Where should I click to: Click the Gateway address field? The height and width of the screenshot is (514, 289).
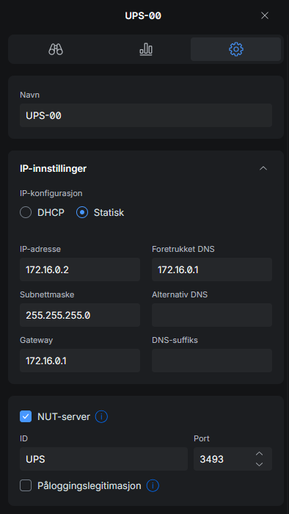click(80, 361)
